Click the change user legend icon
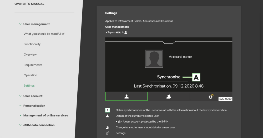Image resolution: width=263 pixels, height=138 pixels. click(108, 128)
